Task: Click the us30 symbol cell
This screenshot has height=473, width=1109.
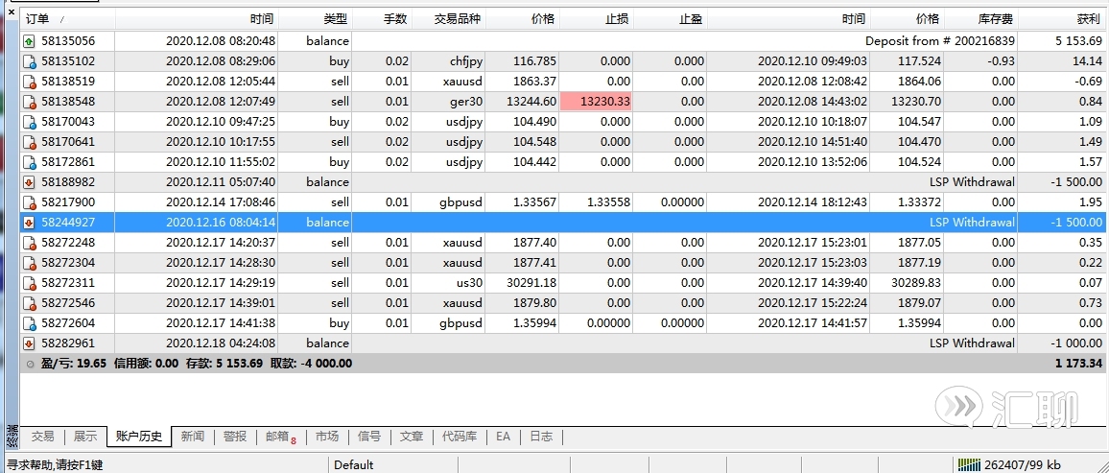Action: coord(470,283)
